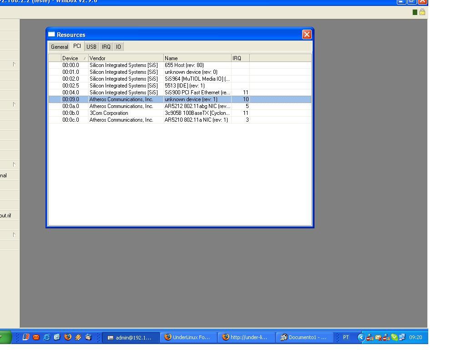Image resolution: width=466 pixels, height=350 pixels.
Task: Select the SiS964 [MuTIOL Media IO] row
Action: [x=180, y=79]
